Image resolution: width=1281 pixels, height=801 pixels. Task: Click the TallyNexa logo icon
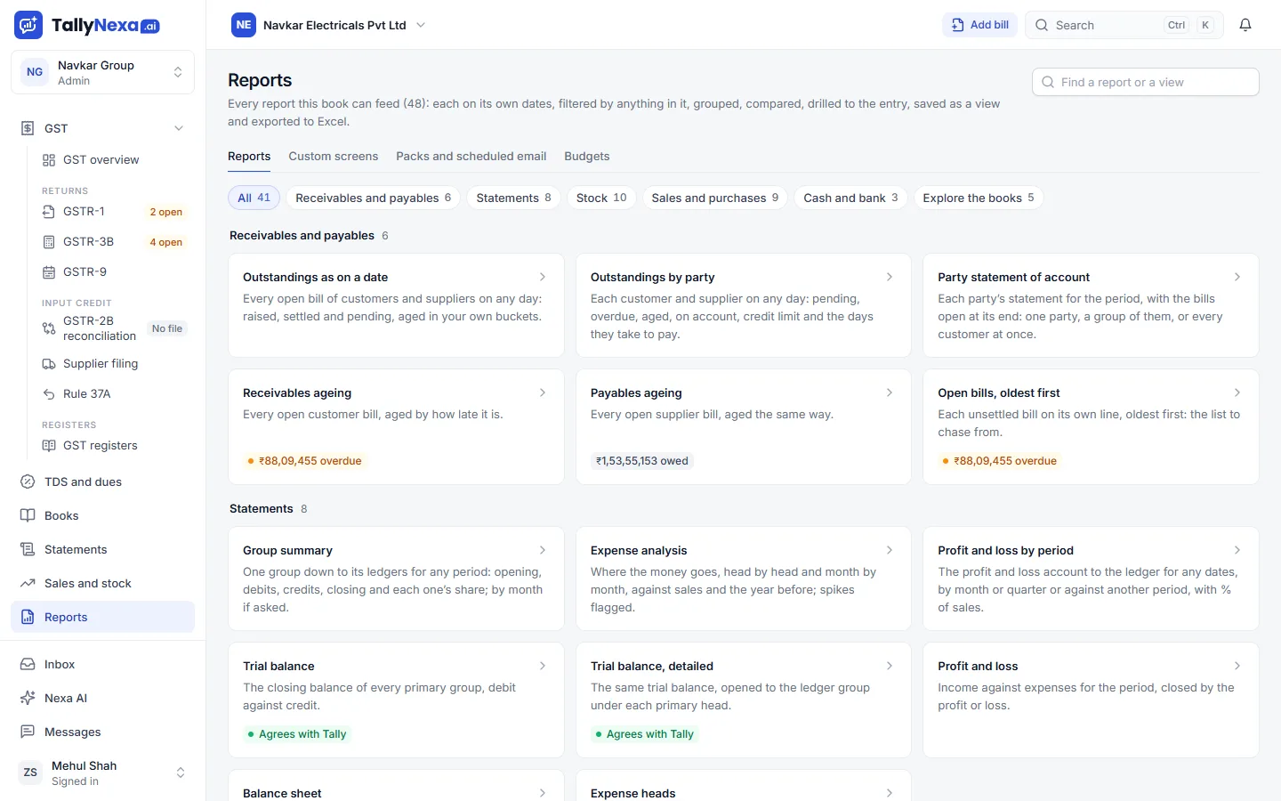click(x=28, y=26)
